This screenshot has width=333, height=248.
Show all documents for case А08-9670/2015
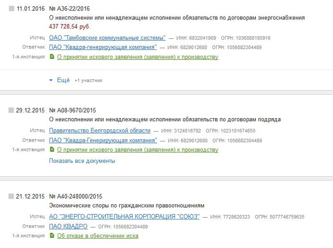(82, 161)
